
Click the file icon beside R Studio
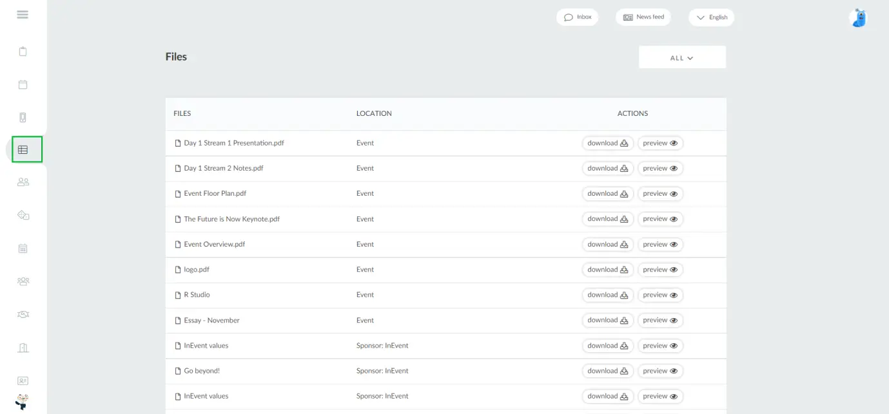178,295
